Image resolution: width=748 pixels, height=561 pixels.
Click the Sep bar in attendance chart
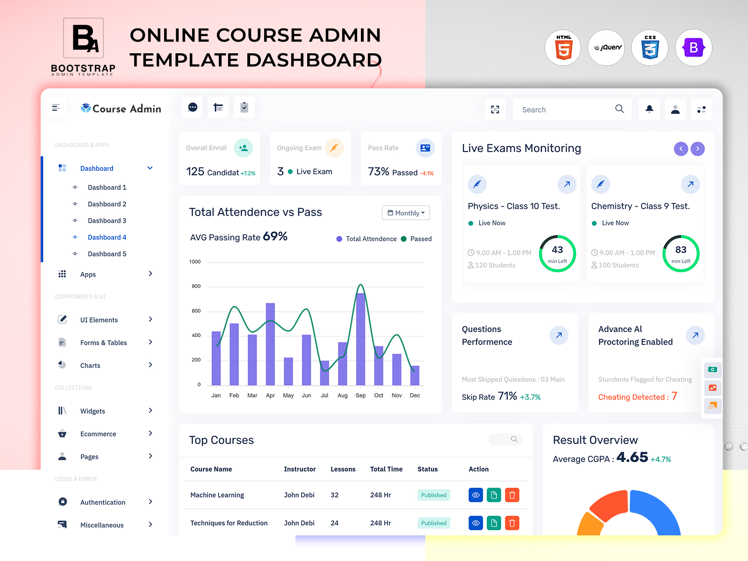360,339
